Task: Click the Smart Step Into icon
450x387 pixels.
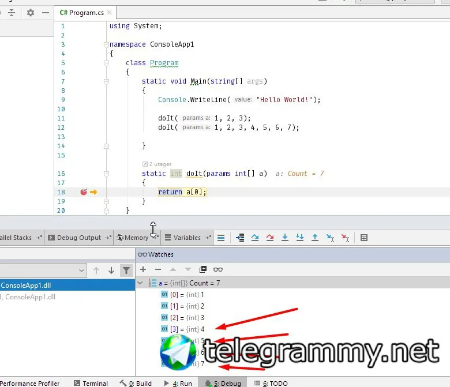Action: (300, 238)
